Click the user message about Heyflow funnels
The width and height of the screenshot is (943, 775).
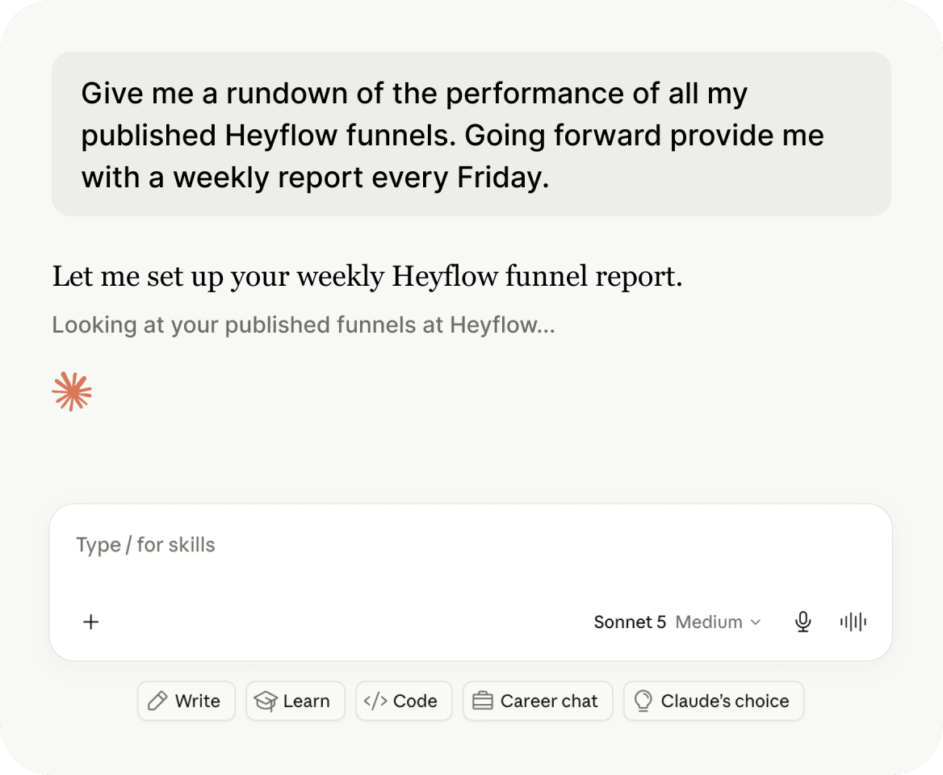471,134
